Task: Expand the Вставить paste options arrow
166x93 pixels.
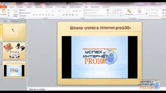Action: [x=4, y=16]
